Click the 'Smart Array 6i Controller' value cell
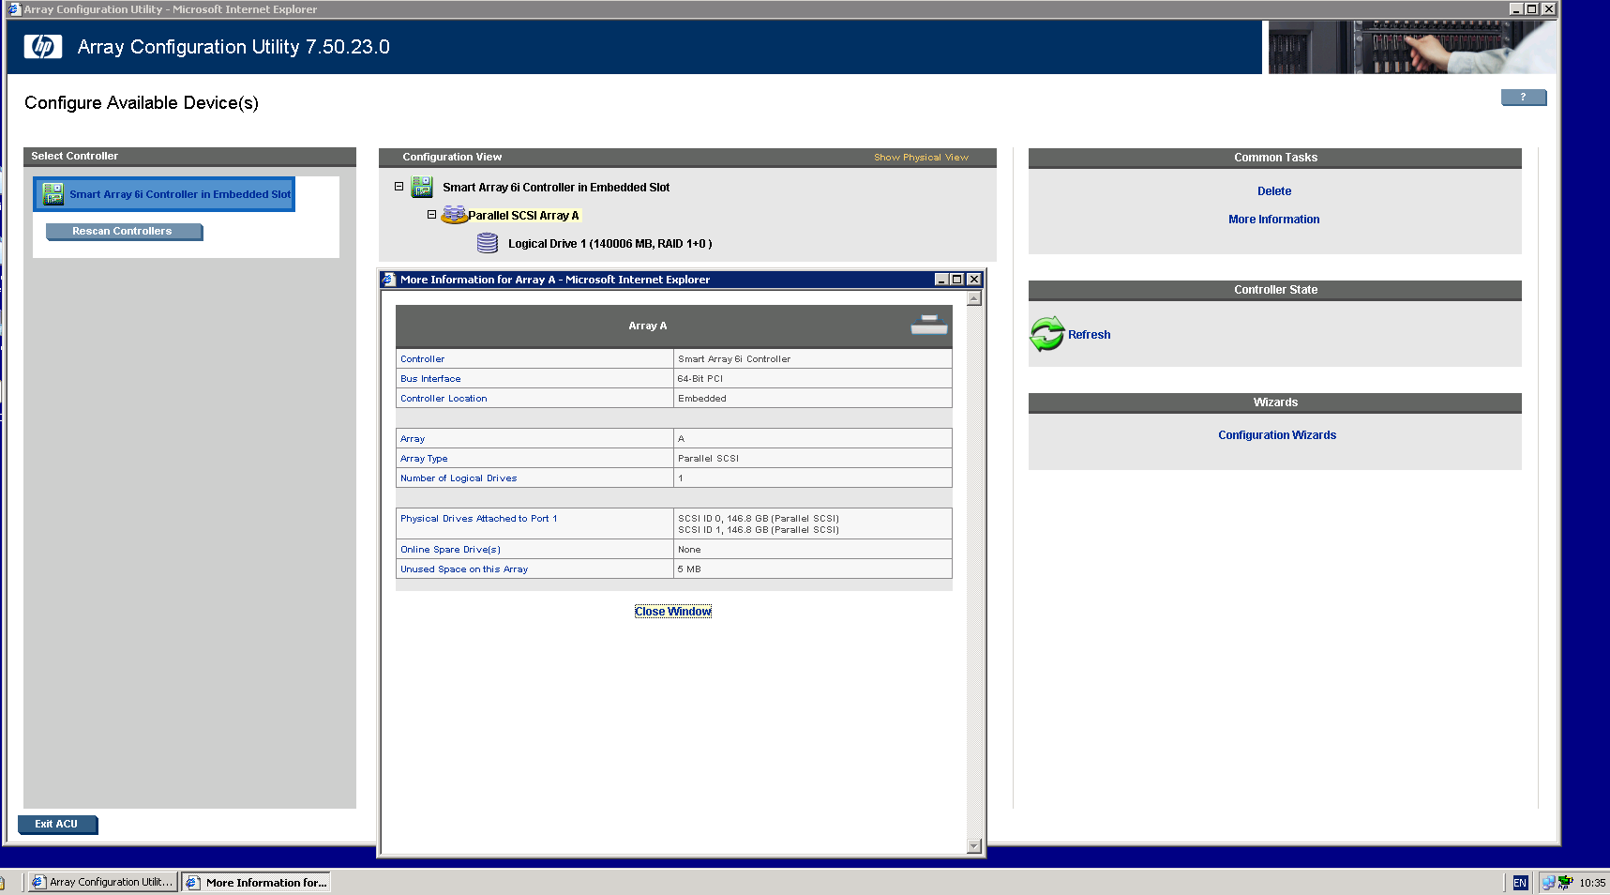 click(x=813, y=359)
